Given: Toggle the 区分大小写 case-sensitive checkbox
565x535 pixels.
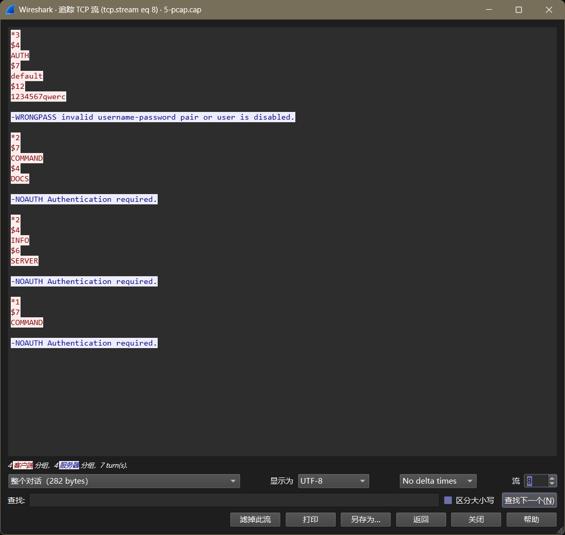Looking at the screenshot, I should click(x=448, y=500).
